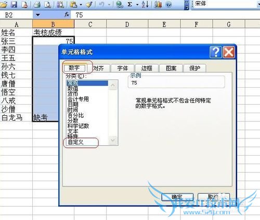Select column B header

[x=53, y=24]
